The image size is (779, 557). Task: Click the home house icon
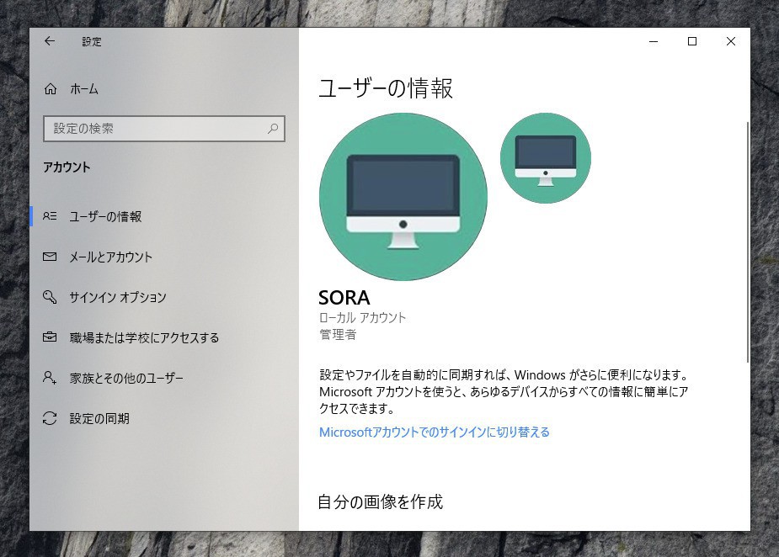pyautogui.click(x=51, y=89)
